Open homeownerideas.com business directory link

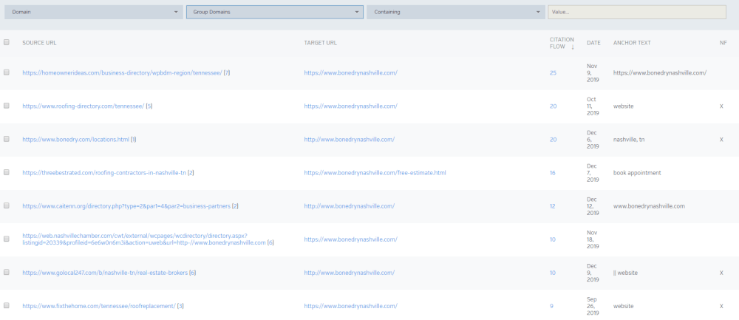point(122,72)
